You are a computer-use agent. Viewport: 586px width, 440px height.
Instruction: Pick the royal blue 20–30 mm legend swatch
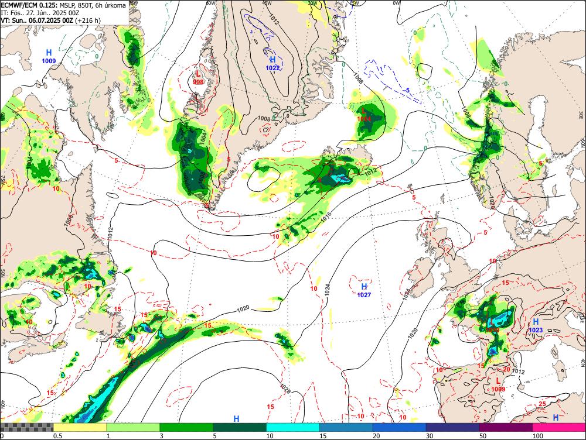pos(400,427)
